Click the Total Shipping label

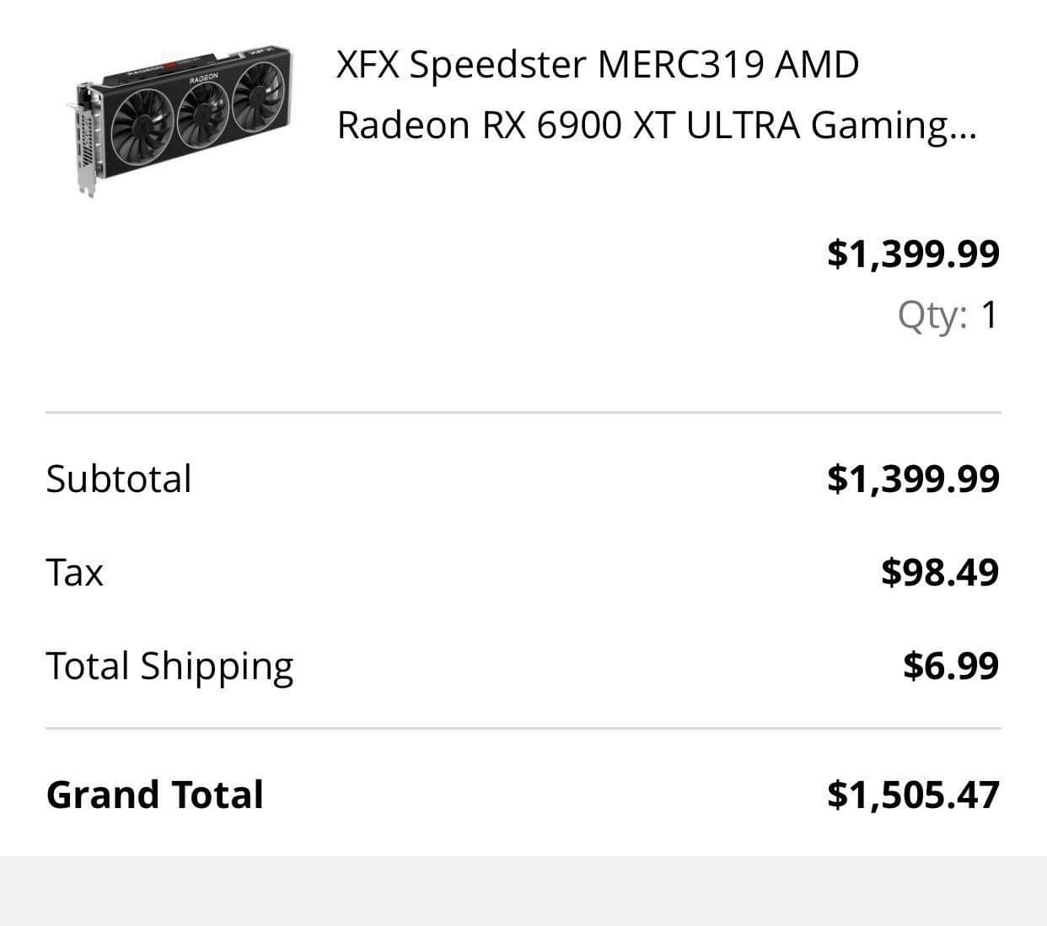(x=169, y=666)
